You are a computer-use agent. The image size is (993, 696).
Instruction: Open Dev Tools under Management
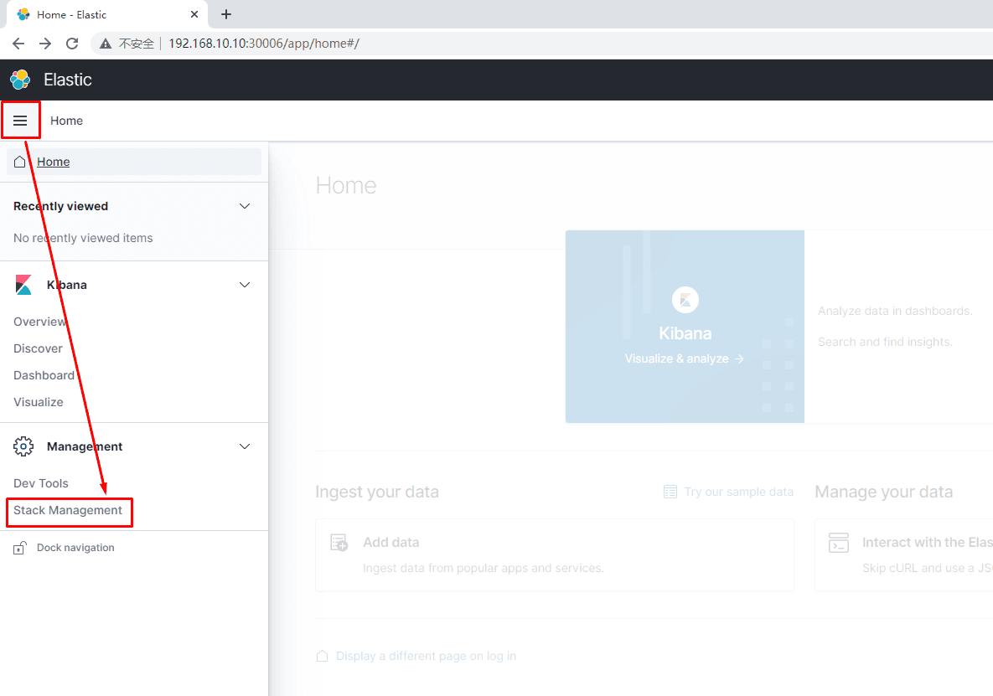(x=40, y=483)
